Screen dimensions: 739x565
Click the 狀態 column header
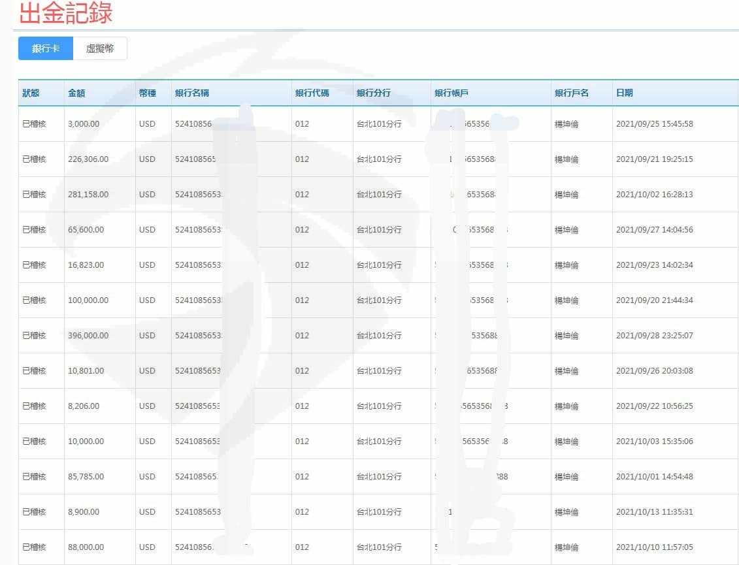point(31,93)
